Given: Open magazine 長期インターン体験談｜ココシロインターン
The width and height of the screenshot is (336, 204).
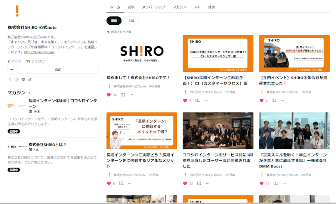Looking at the screenshot, I should coord(63,103).
